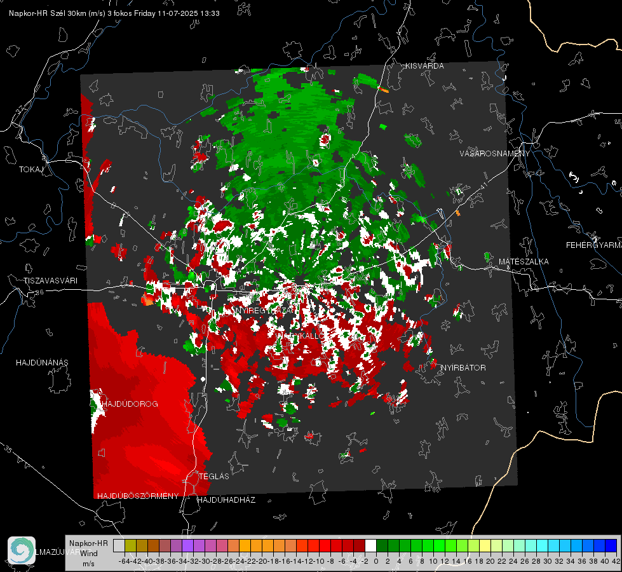Click road number 37 near Tokaj
This screenshot has height=572, width=622.
pyautogui.click(x=20, y=109)
